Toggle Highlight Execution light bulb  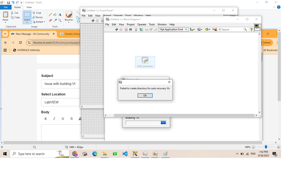coord(136,30)
